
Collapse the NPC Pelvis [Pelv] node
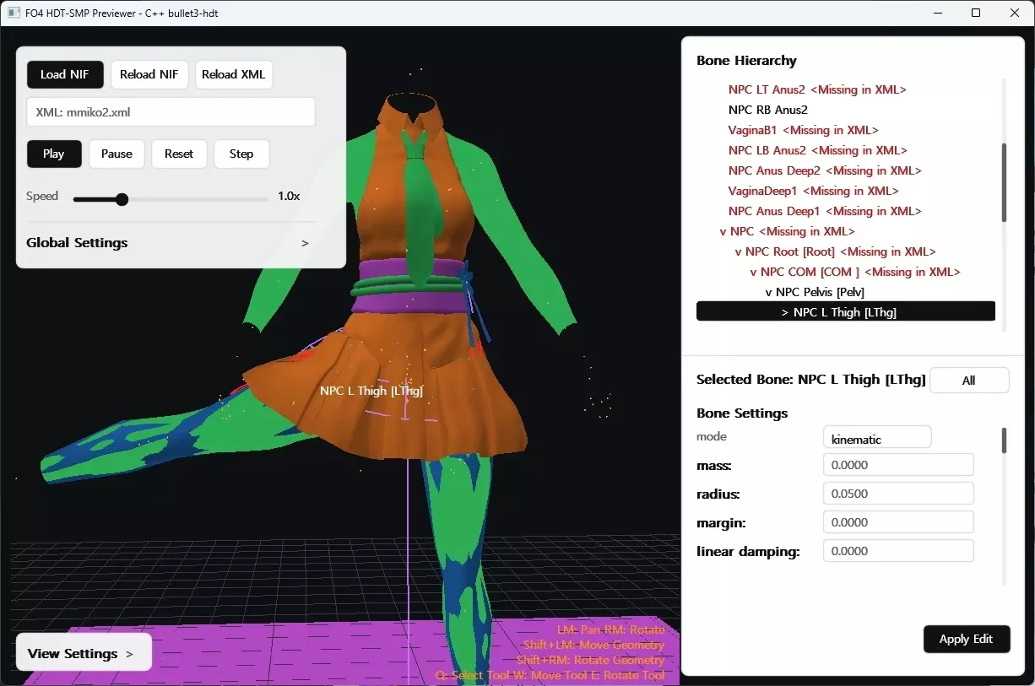(x=769, y=292)
